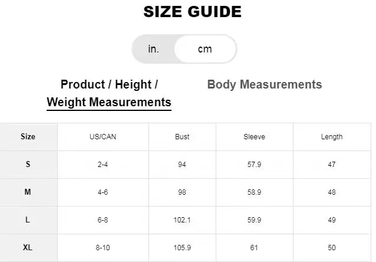This screenshot has height=262, width=376.
Task: Select the L size row label
Action: click(28, 220)
